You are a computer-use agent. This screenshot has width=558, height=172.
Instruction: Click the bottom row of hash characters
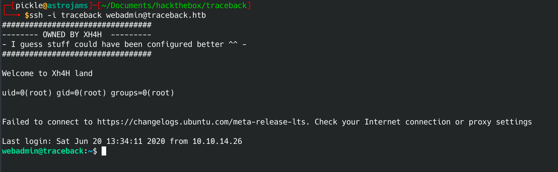tap(77, 54)
